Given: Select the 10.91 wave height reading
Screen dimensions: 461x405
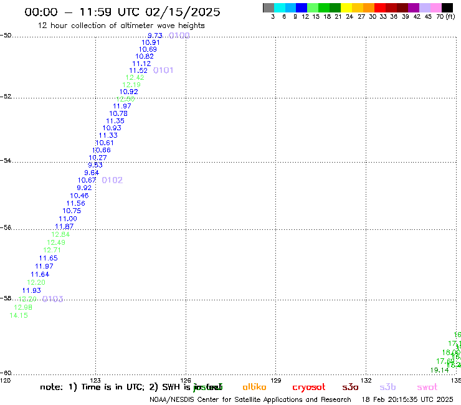Looking at the screenshot, I should pos(151,42).
